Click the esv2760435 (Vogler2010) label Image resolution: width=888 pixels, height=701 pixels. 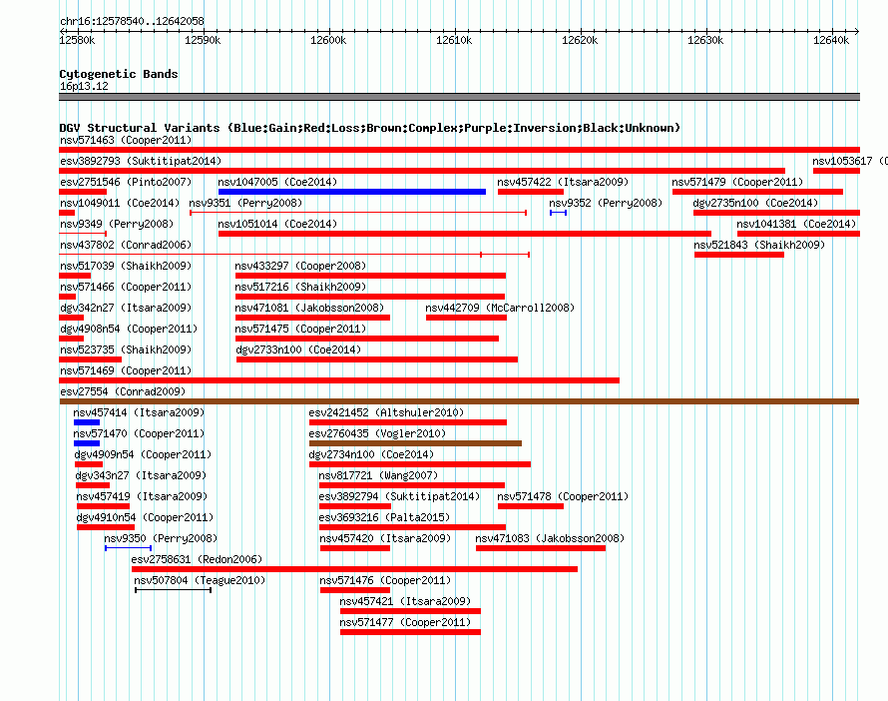click(377, 433)
